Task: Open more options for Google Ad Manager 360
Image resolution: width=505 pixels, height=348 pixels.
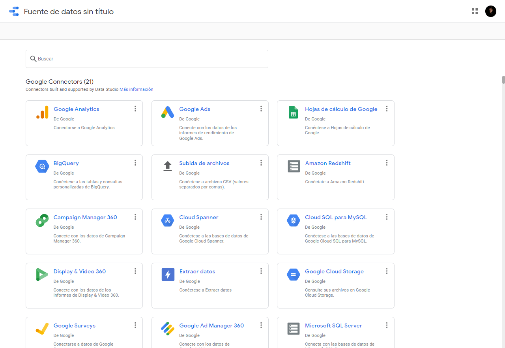Action: [261, 325]
